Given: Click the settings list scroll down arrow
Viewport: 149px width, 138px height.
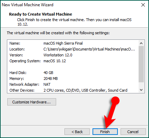Looking at the screenshot, I should tap(141, 90).
